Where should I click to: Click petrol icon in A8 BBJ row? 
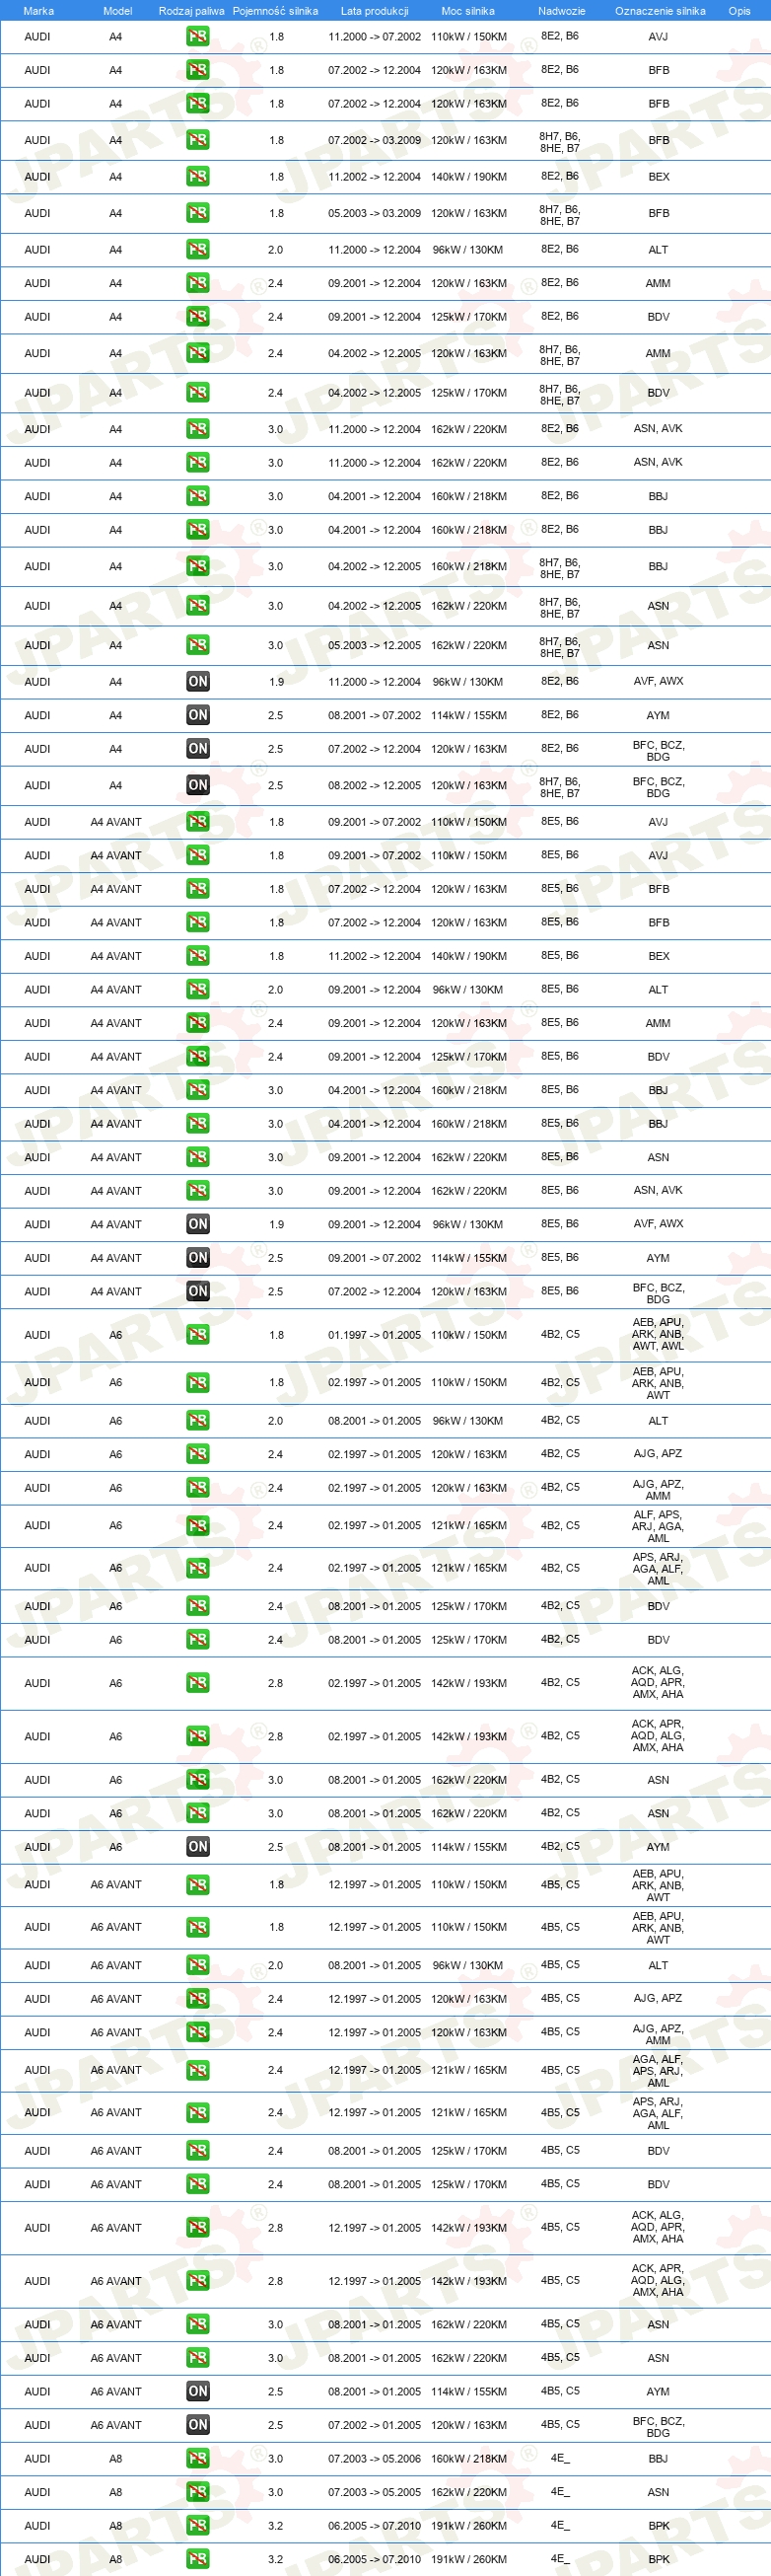click(x=198, y=2458)
